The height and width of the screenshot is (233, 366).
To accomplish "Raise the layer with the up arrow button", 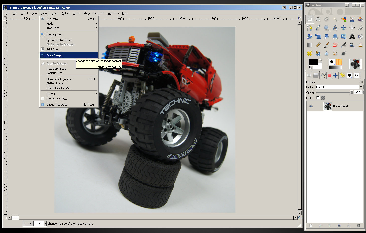I will pos(320,226).
